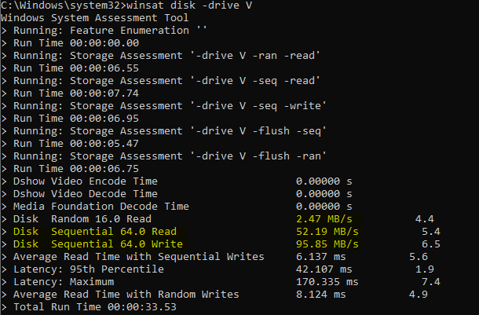479x315 pixels.
Task: Click the Windows System Assessment Tool heading
Action: tap(95, 18)
